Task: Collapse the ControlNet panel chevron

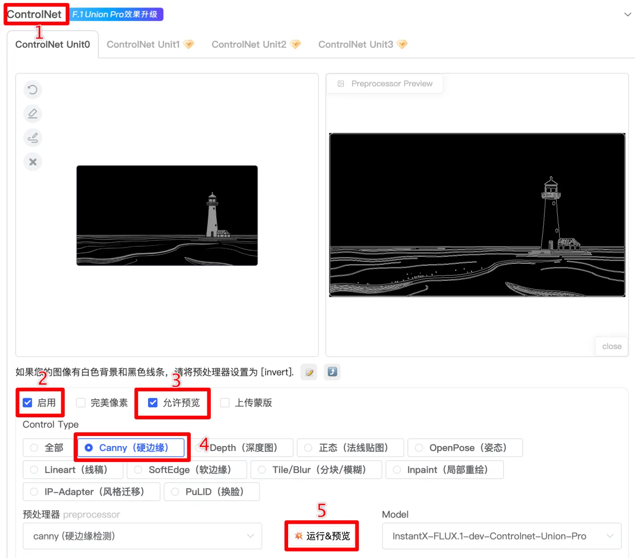Action: pos(627,15)
